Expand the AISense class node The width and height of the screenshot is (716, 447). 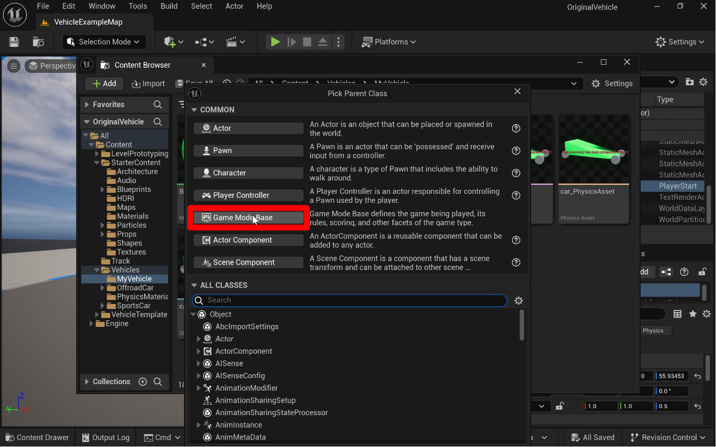pos(198,364)
